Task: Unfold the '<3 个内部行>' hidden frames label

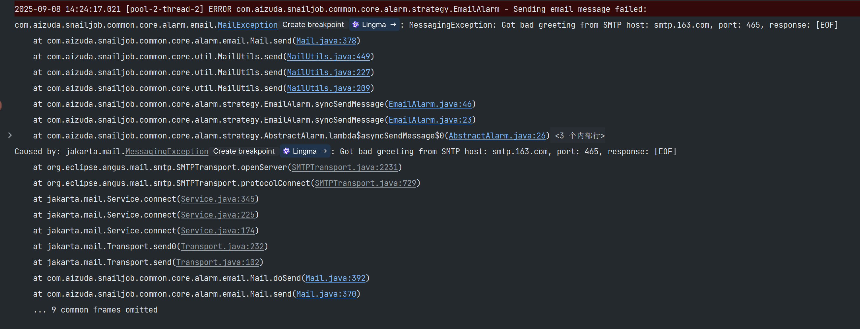Action: [579, 136]
